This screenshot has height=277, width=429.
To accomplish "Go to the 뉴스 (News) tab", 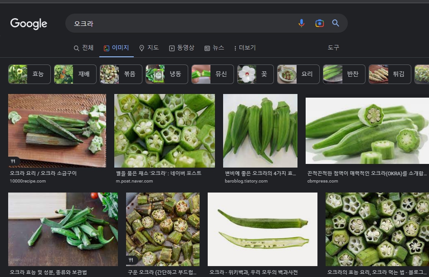I will tap(214, 48).
